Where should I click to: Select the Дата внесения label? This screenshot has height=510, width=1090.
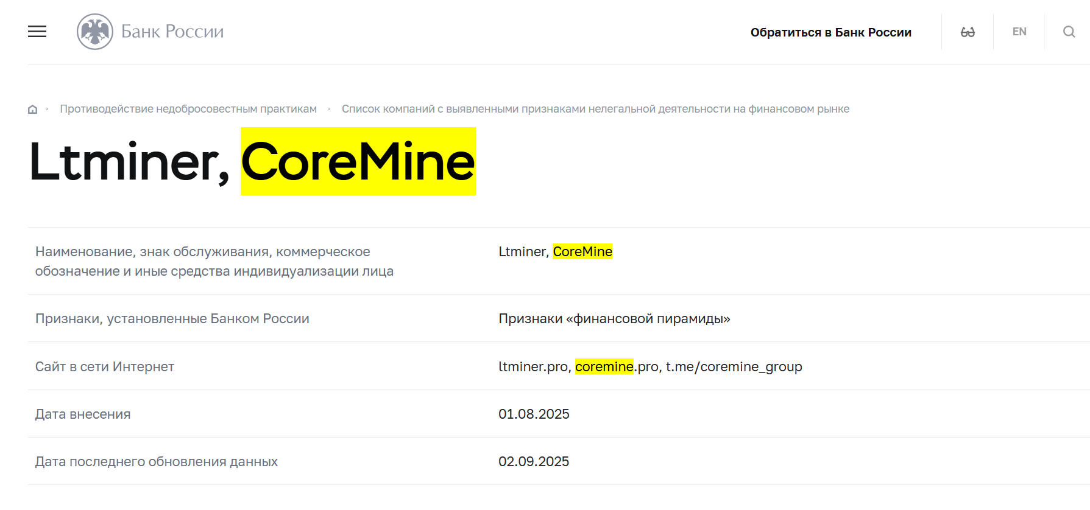pos(83,414)
